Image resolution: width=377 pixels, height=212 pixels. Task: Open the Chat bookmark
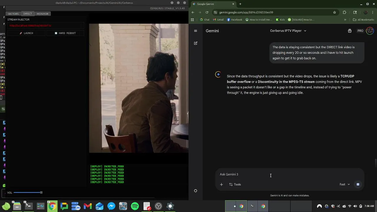205,20
